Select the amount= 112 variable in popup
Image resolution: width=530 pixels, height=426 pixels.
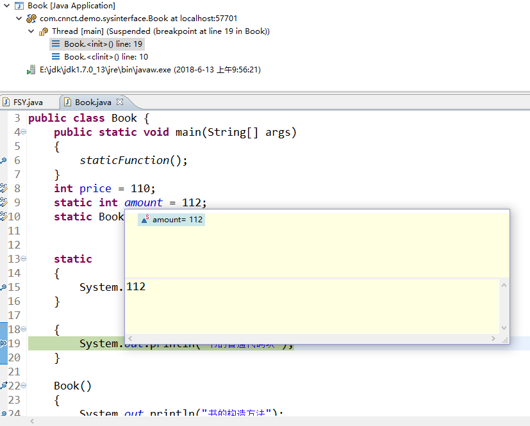pyautogui.click(x=172, y=220)
